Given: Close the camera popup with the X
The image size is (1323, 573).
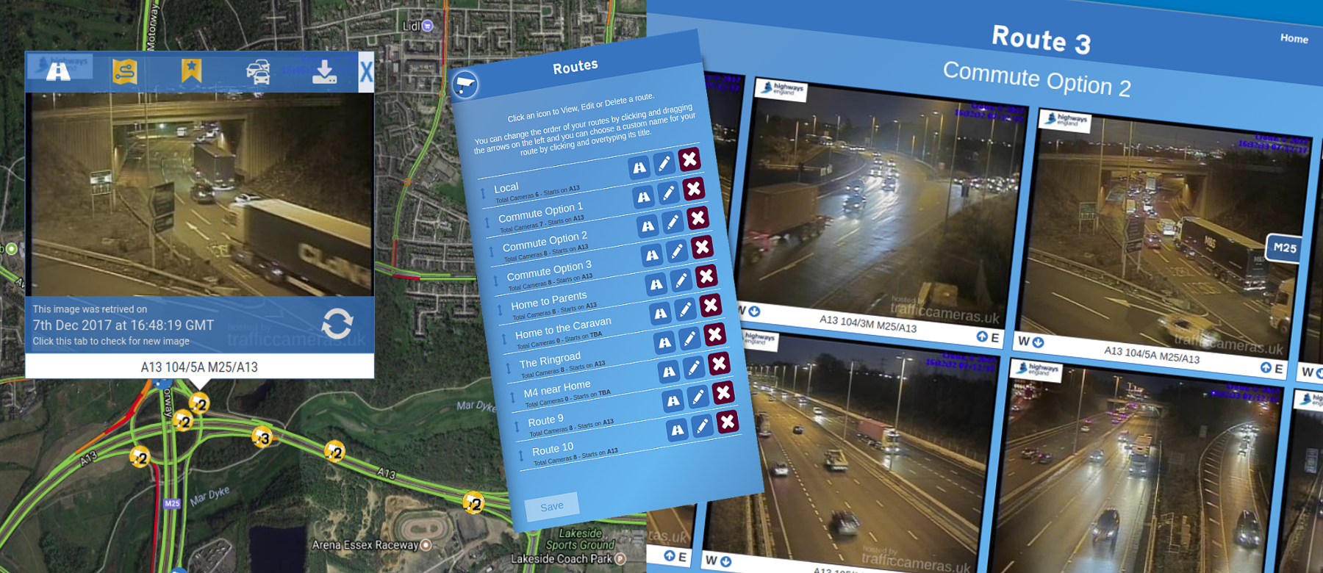Looking at the screenshot, I should (366, 72).
